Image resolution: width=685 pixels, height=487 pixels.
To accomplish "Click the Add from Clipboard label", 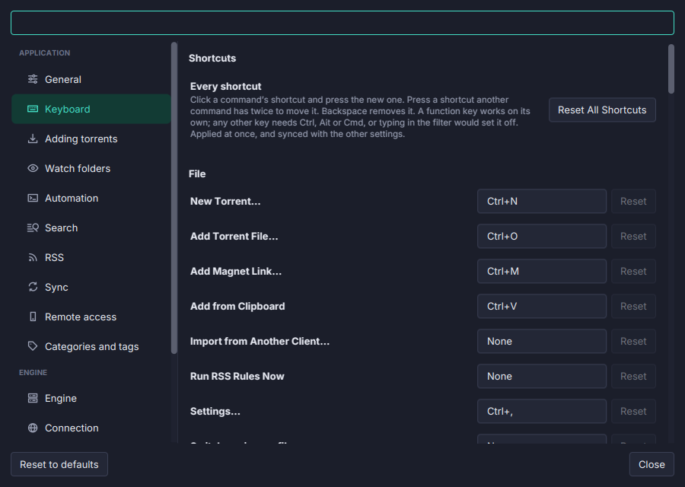I will pyautogui.click(x=237, y=306).
